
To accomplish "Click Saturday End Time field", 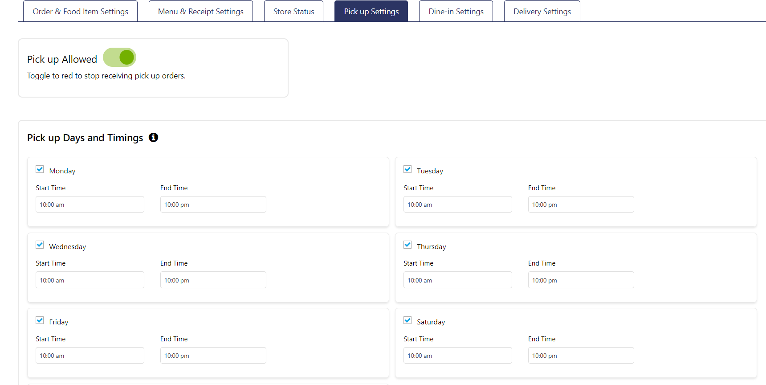I will tap(580, 356).
